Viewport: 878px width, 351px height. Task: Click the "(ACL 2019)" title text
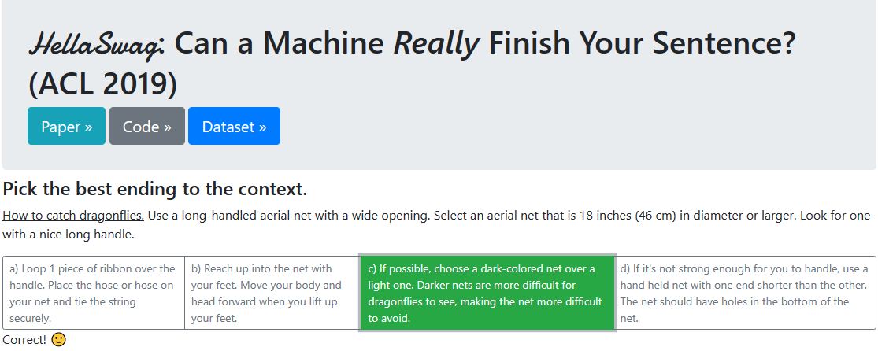pos(102,84)
